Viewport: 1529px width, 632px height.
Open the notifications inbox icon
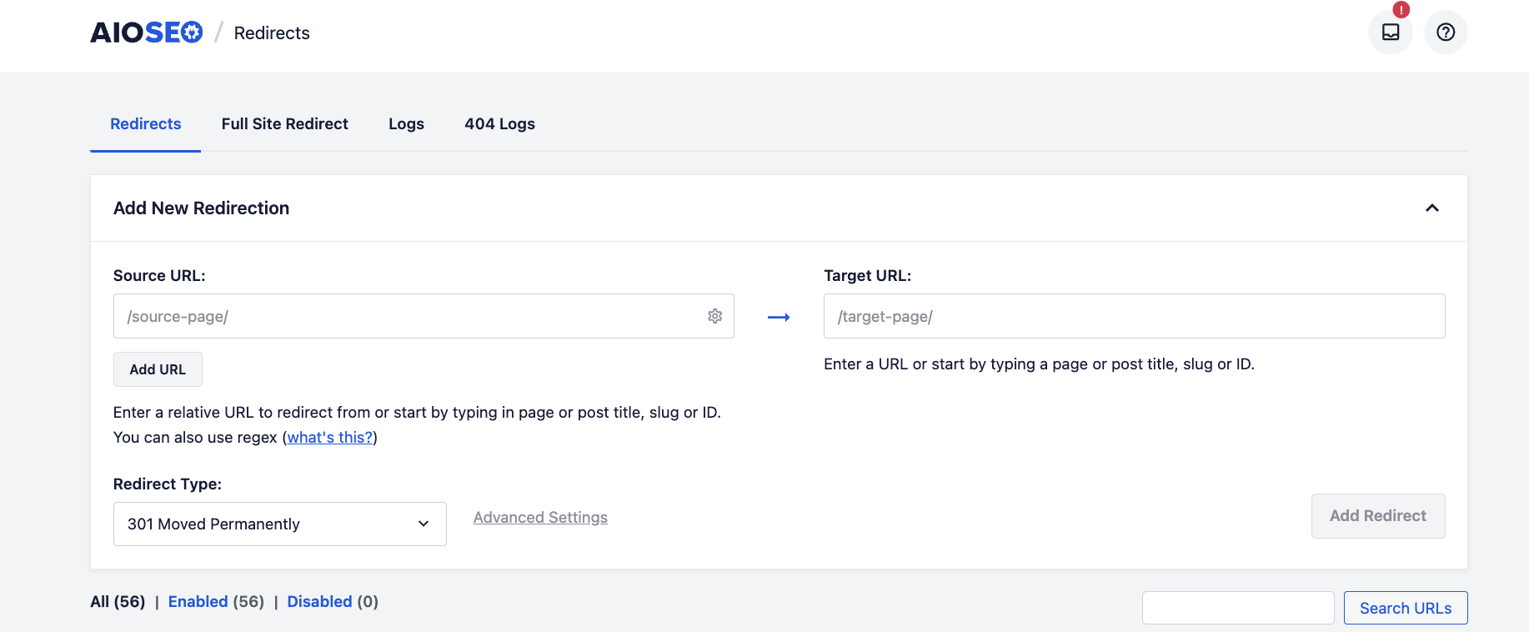tap(1390, 33)
